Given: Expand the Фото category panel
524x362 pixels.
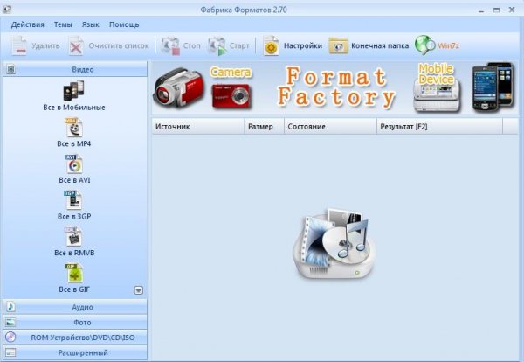Looking at the screenshot, I should [73, 322].
